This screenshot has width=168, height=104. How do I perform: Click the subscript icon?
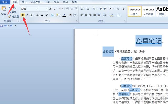pos(42,15)
